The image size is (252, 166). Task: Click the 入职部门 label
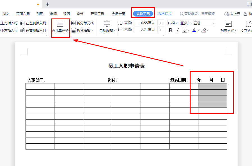(x=36, y=80)
